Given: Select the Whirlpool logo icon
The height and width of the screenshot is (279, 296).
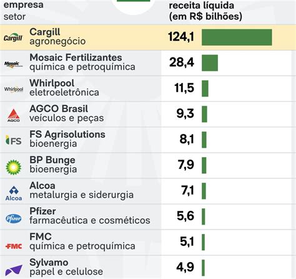Looking at the screenshot, I should pyautogui.click(x=14, y=89).
